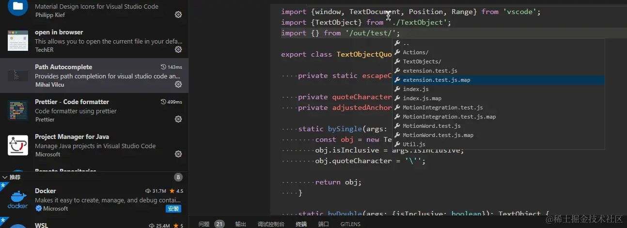The width and height of the screenshot is (627, 228).
Task: Select the Project Manager for Java logo
Action: coord(18,145)
